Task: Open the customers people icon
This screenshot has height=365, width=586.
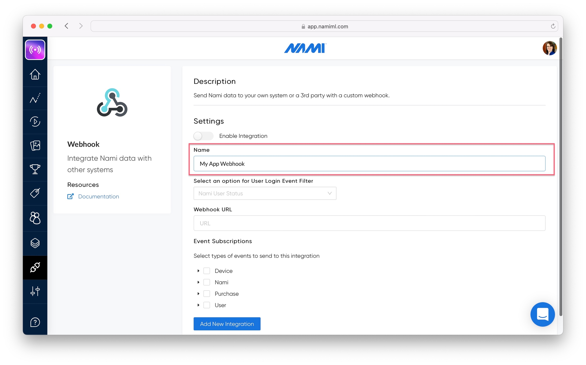Action: click(35, 218)
